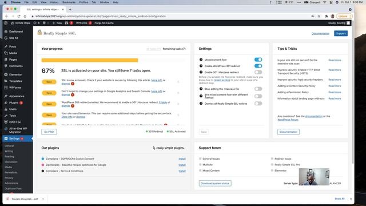
Task: Open Orbit Fox icon in sidebar
Action: 6,122
